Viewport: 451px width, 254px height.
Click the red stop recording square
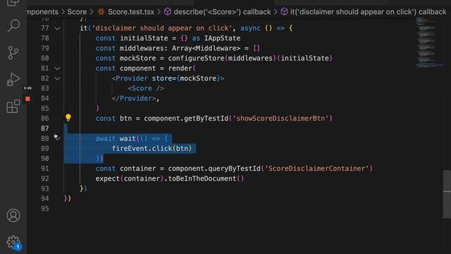point(27,99)
